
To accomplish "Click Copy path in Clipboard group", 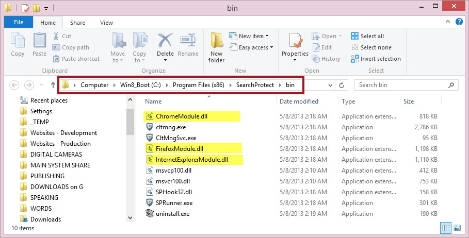I will 71,47.
